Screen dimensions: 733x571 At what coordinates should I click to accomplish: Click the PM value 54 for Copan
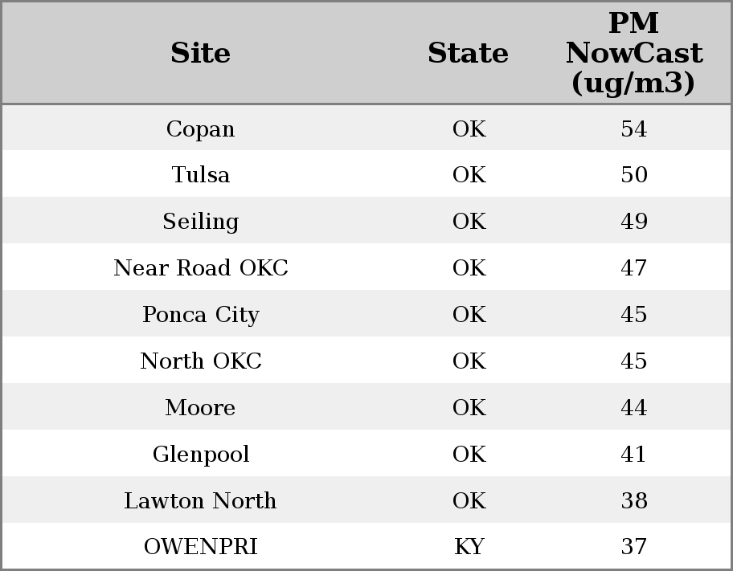pos(633,128)
